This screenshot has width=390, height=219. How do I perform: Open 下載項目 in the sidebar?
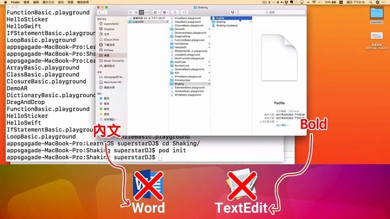[x=107, y=45]
